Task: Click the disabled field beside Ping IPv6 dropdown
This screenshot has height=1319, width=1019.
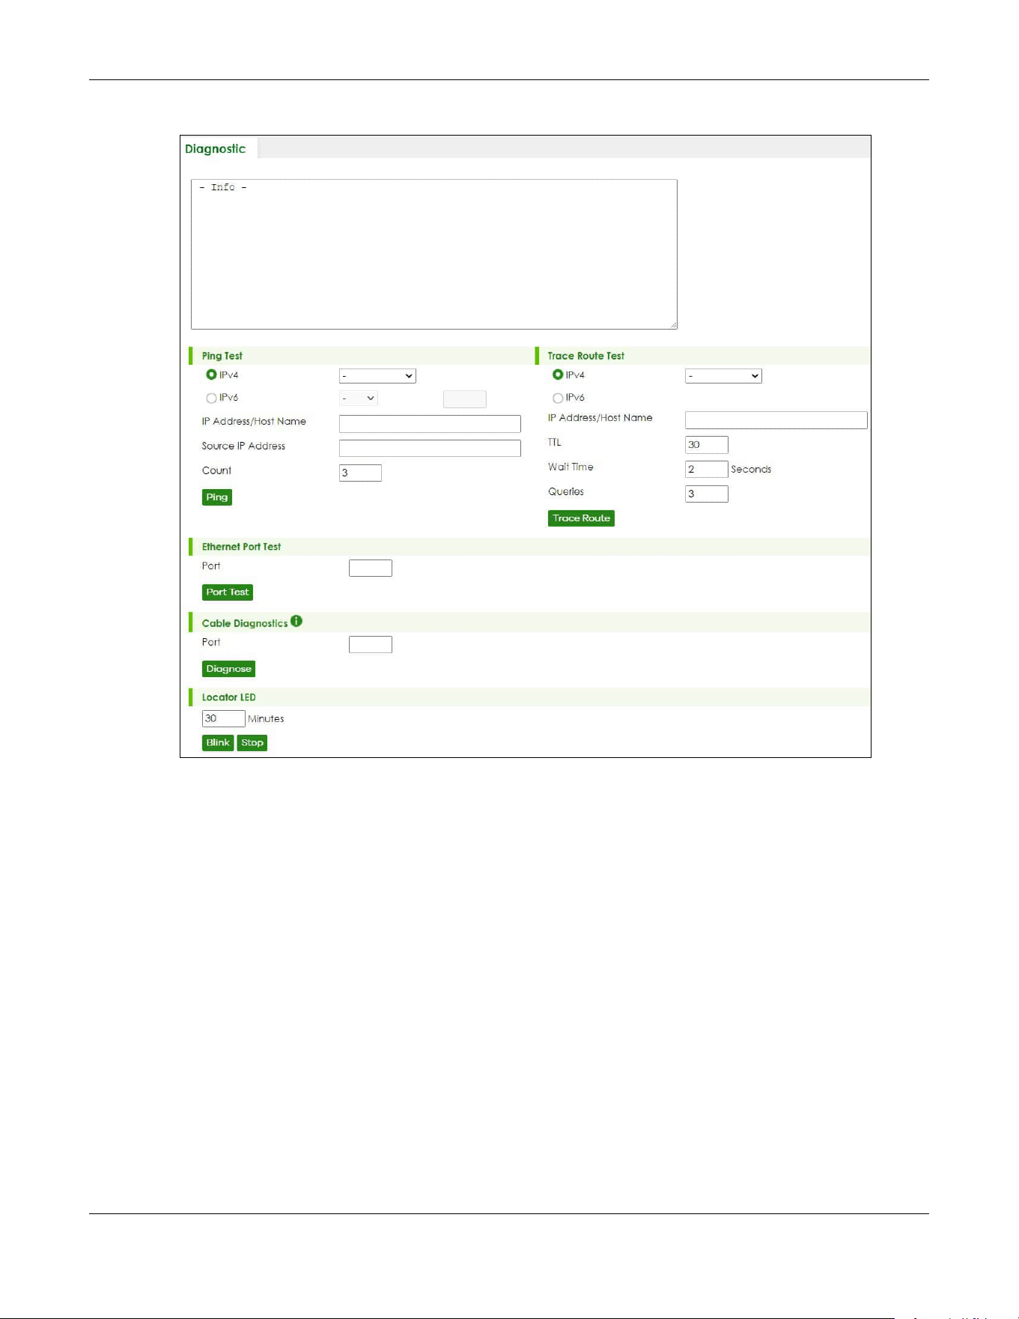Action: [x=464, y=399]
